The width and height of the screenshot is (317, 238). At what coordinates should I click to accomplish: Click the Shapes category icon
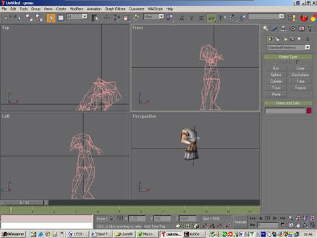[x=278, y=39]
